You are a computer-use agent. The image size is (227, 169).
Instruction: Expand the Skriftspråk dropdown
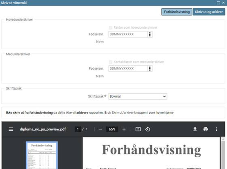click(x=164, y=96)
